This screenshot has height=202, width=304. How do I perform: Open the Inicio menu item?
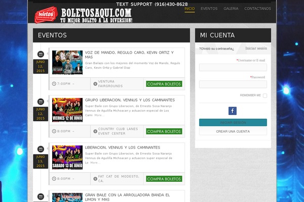point(189,9)
